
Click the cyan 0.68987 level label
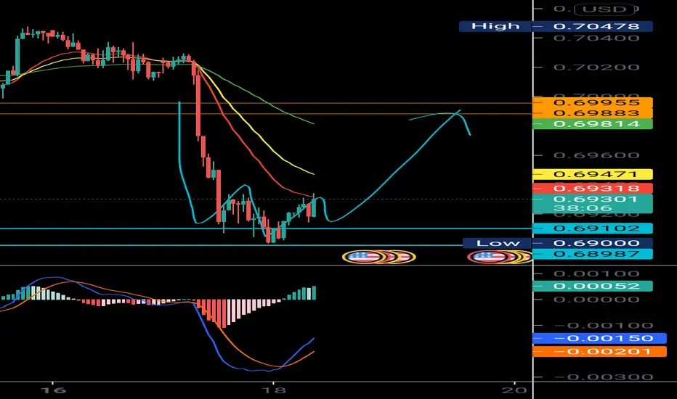593,254
